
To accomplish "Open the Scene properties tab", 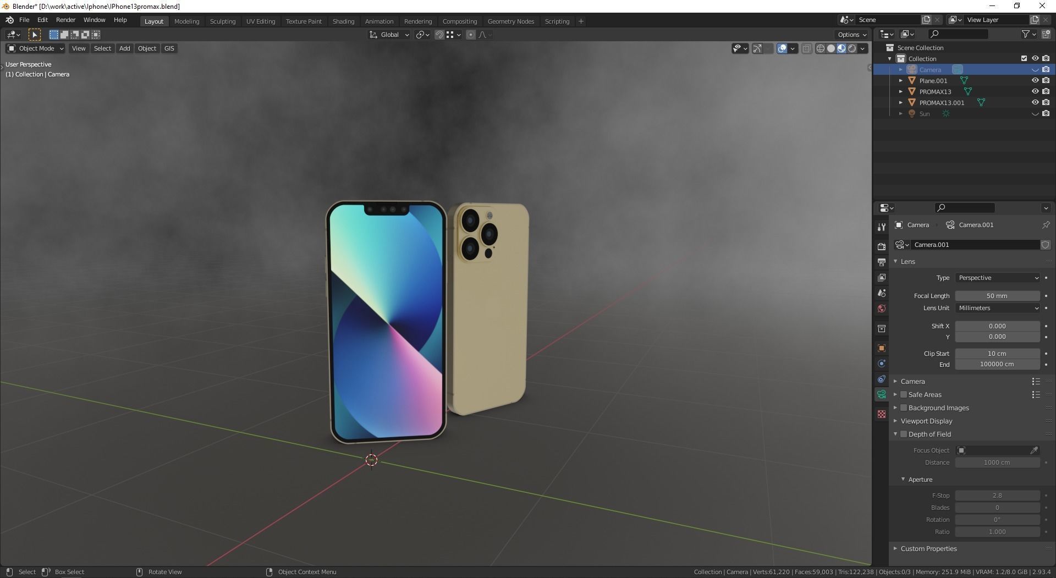I will [x=882, y=293].
